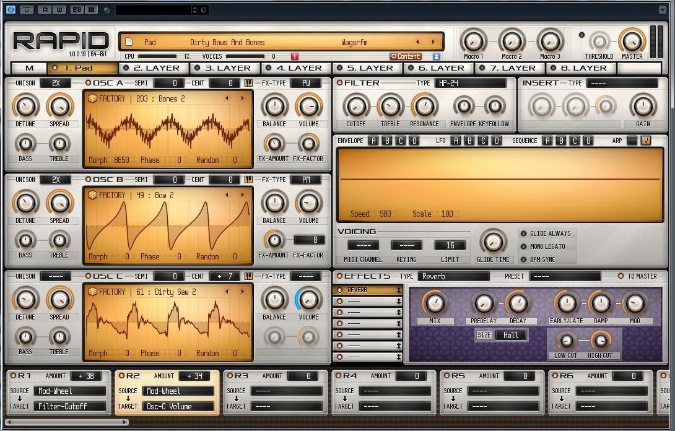Select next wavetable after Bones 2
The height and width of the screenshot is (431, 675).
(242, 98)
